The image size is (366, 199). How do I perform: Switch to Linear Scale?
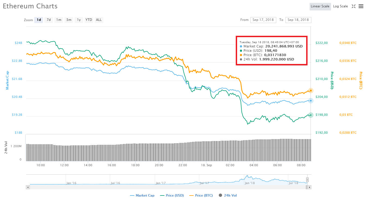click(x=320, y=6)
